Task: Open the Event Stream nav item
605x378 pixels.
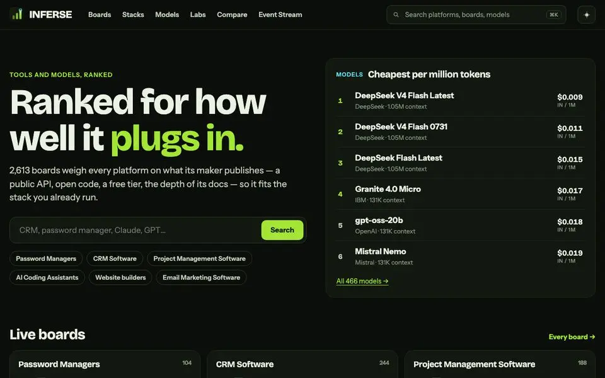Action: [280, 14]
